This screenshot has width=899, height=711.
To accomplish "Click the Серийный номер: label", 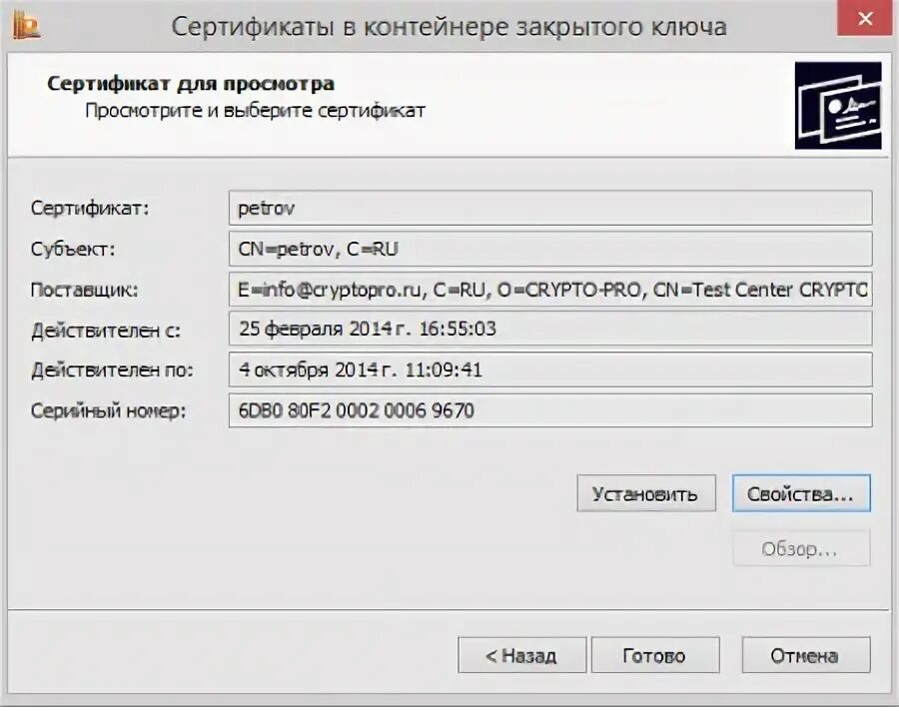I will [108, 410].
